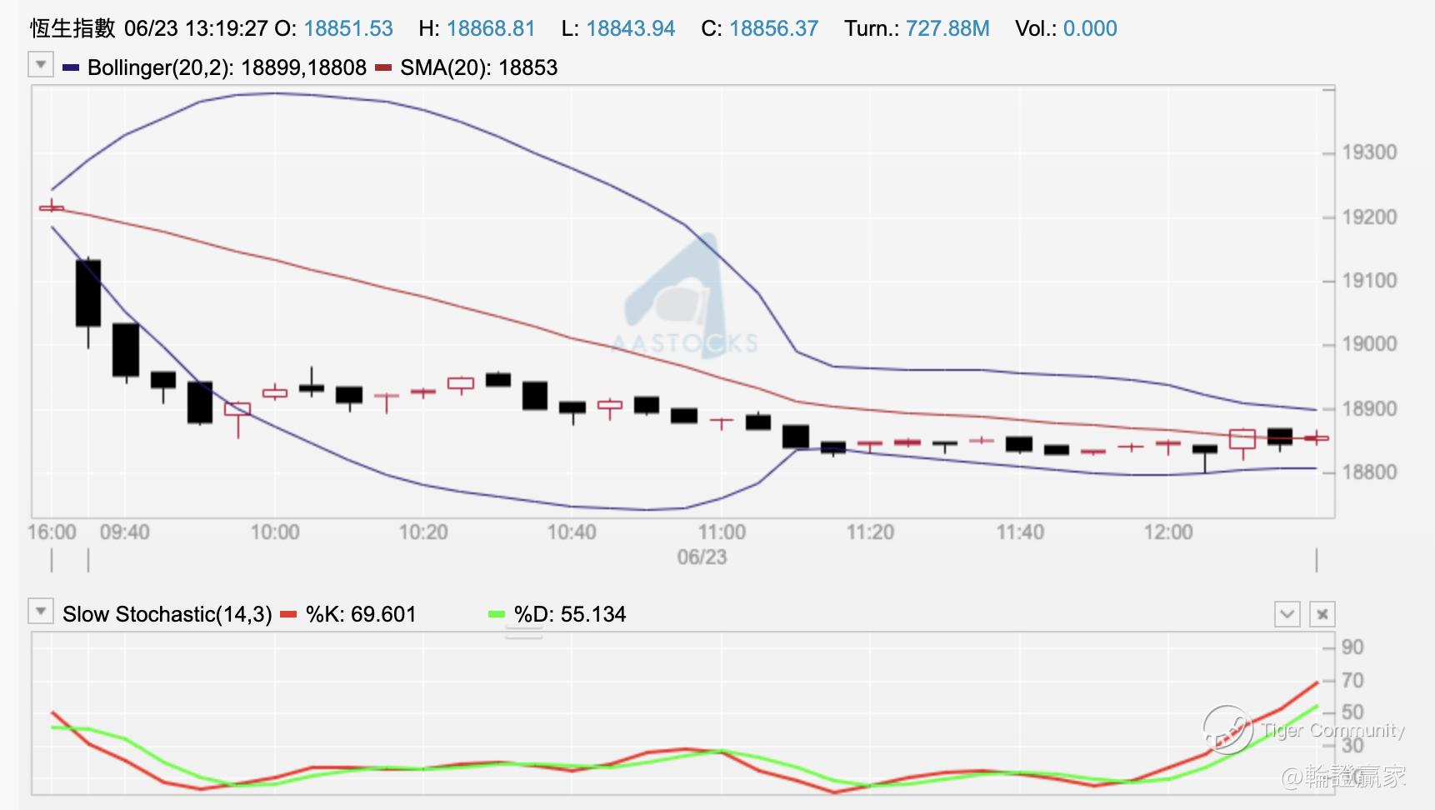Click the 18900 price axis label
Viewport: 1435px width, 810px height.
click(1369, 409)
